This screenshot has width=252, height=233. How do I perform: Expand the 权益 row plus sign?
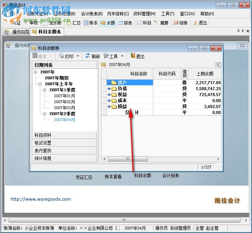point(109,95)
